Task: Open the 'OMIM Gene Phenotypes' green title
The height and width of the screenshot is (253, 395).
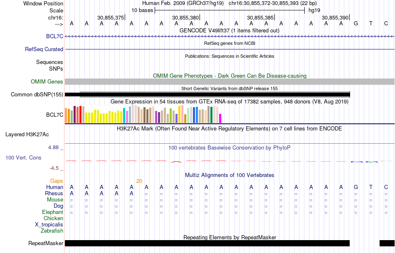Action: (230, 76)
